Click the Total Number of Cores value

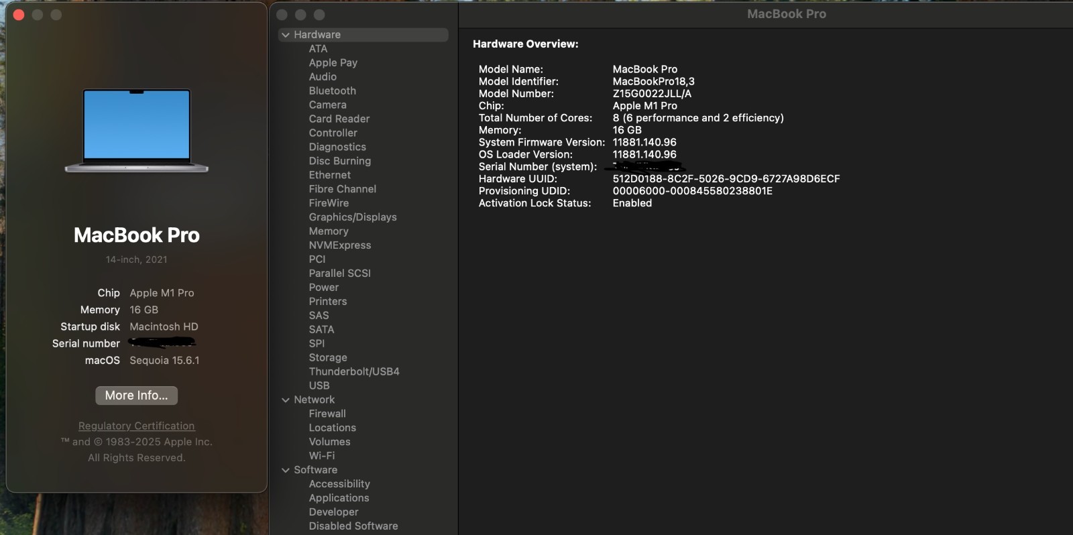698,118
